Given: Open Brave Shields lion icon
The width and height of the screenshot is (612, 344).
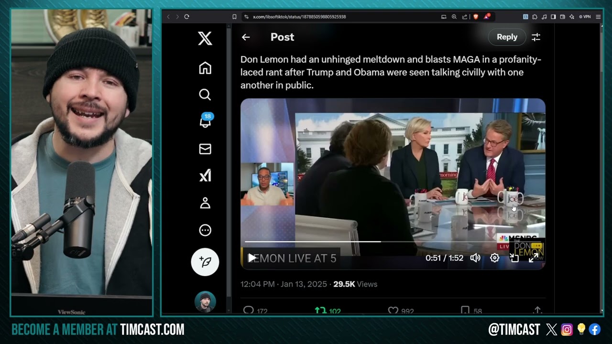Looking at the screenshot, I should [476, 17].
